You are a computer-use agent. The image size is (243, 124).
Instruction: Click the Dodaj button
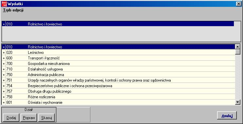click(11, 118)
